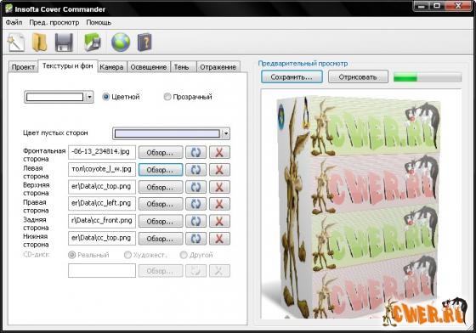Browse for the Левая сторона image
Image resolution: width=476 pixels, height=333 pixels.
point(161,170)
